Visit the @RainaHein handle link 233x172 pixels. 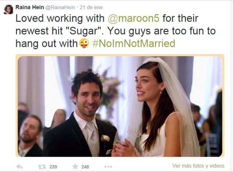tap(60, 7)
